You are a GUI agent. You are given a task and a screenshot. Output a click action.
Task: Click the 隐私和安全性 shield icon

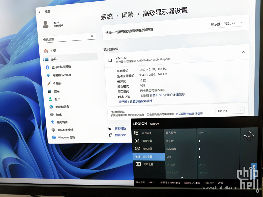(x=53, y=130)
